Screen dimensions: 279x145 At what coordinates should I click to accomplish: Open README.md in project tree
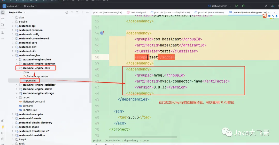(x=30, y=110)
